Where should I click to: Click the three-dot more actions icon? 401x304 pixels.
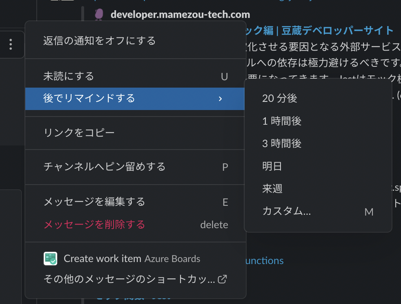[11, 44]
